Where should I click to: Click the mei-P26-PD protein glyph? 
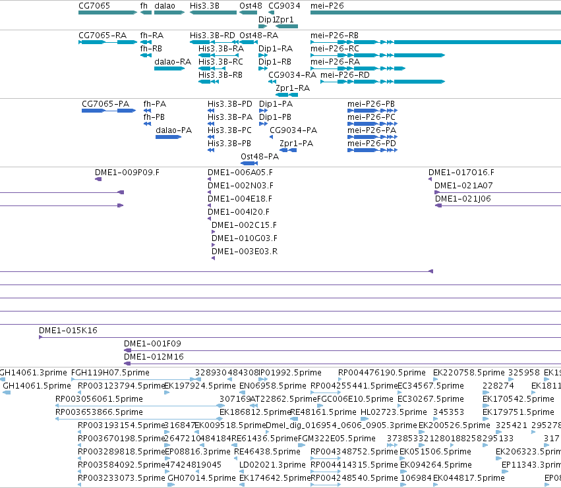click(372, 150)
